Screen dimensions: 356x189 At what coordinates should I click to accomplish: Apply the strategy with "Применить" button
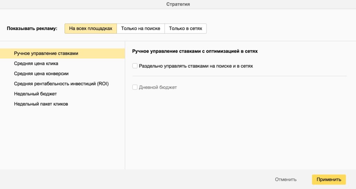[x=329, y=180]
